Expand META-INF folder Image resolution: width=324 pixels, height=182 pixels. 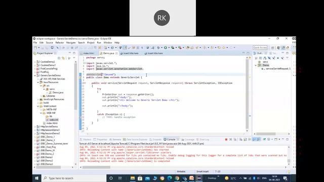tap(41, 110)
